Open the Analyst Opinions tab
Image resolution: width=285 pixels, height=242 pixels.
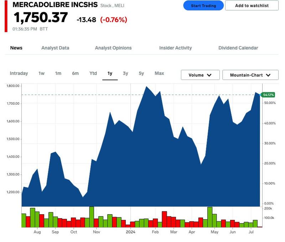pyautogui.click(x=113, y=48)
